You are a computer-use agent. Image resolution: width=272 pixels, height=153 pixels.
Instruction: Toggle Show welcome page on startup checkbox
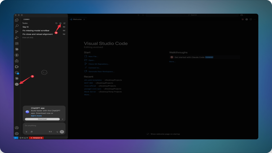click(148, 134)
